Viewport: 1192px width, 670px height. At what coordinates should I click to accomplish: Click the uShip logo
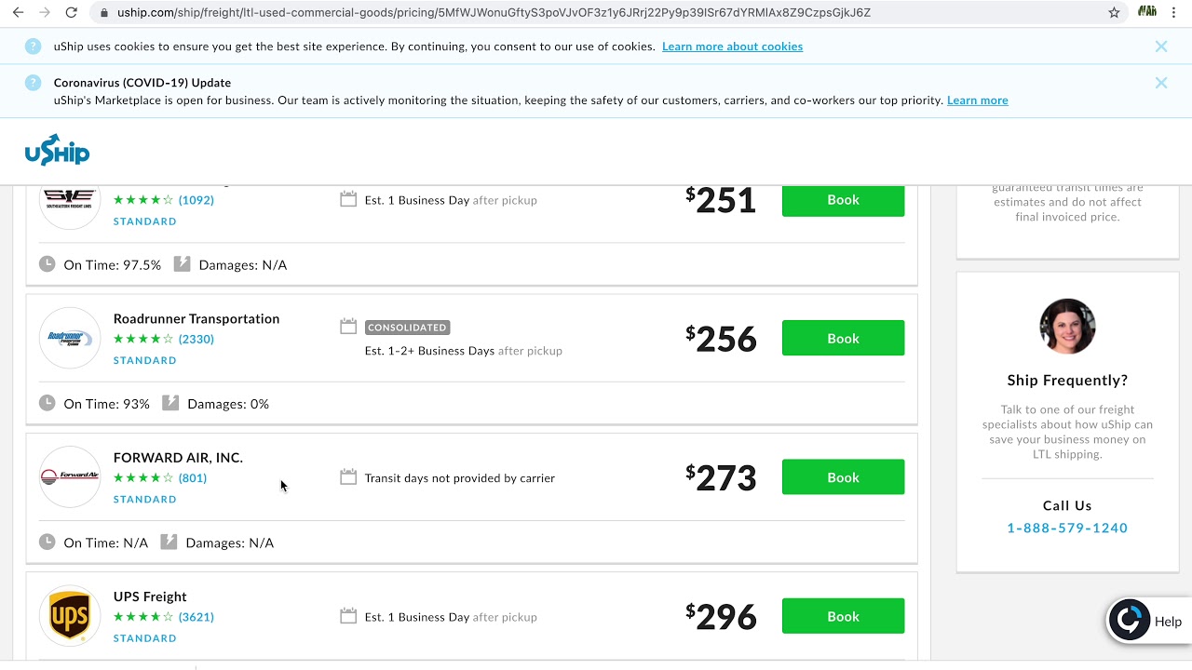[57, 152]
